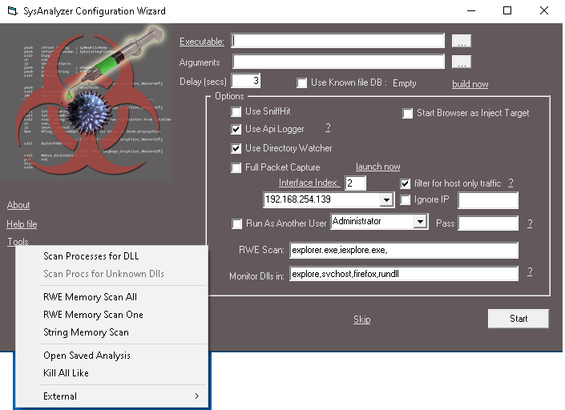Browse for Executable with ... button
This screenshot has width=565, height=410.
pyautogui.click(x=462, y=41)
